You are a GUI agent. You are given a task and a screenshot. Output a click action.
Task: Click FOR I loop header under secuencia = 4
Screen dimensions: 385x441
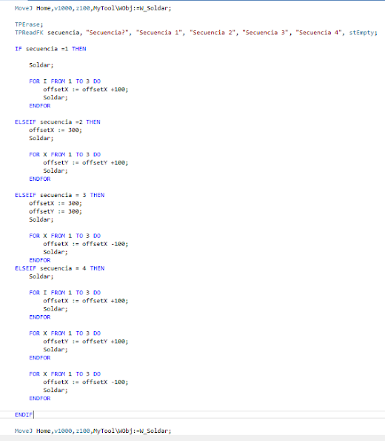pos(64,293)
